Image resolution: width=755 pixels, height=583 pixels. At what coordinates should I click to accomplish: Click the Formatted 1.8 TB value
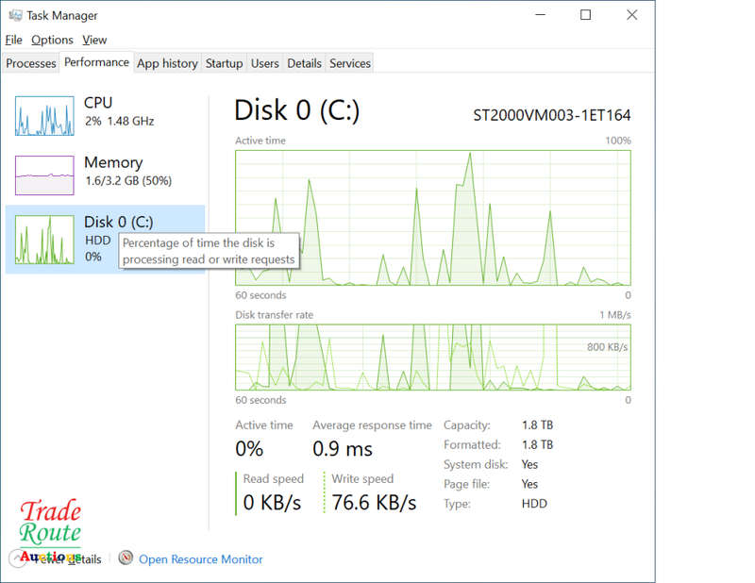click(x=537, y=445)
